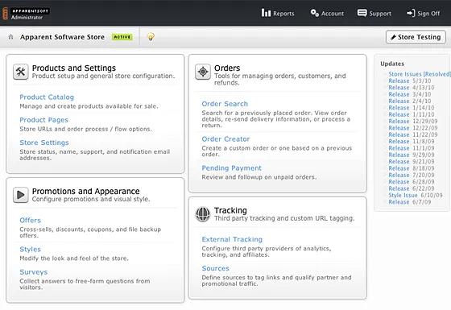Screen dimensions: 451x310
Task: Click the Promotions and Appearance play icon
Action: (x=21, y=195)
